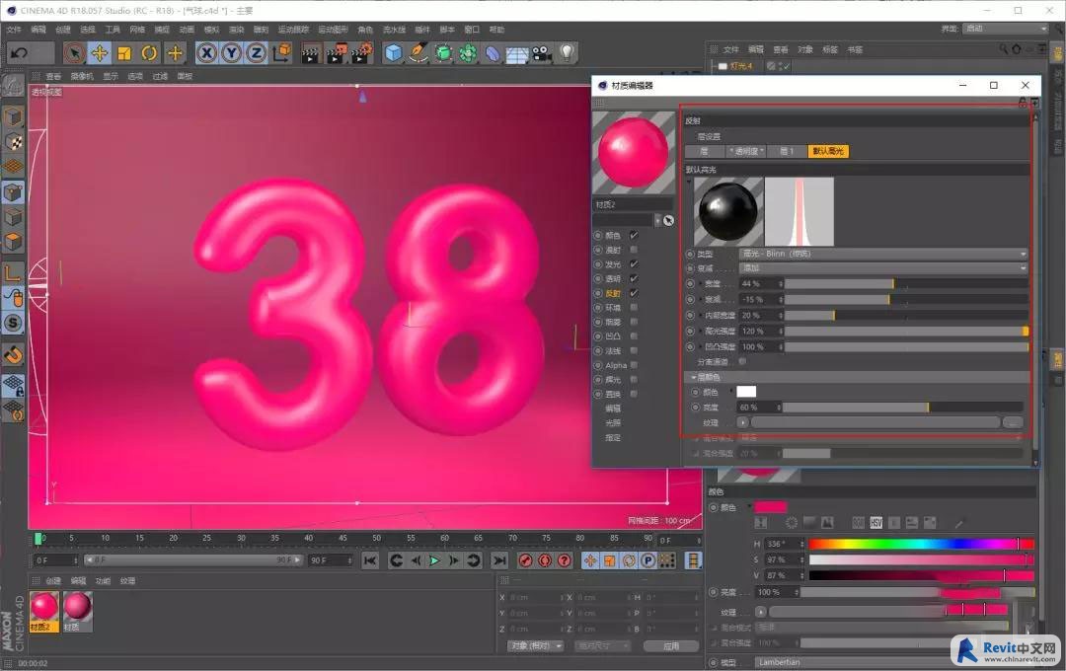Click the record active objects red button
The width and height of the screenshot is (1066, 671).
(525, 560)
